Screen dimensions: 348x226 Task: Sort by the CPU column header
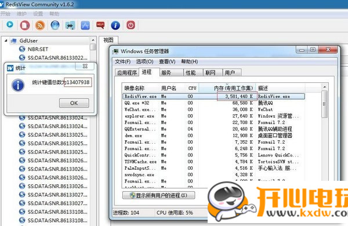[192, 88]
